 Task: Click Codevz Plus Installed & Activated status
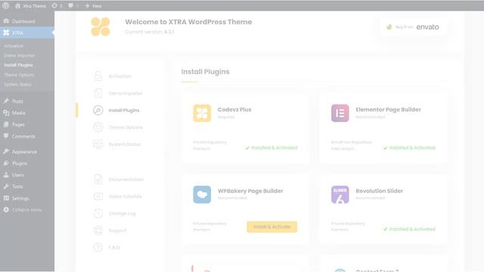[271, 148]
